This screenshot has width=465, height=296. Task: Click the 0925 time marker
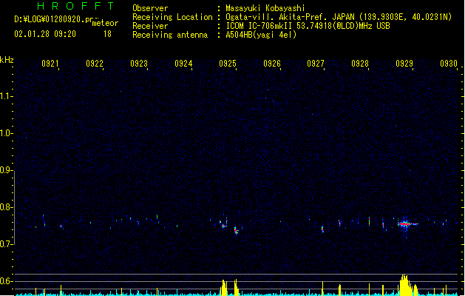(228, 64)
